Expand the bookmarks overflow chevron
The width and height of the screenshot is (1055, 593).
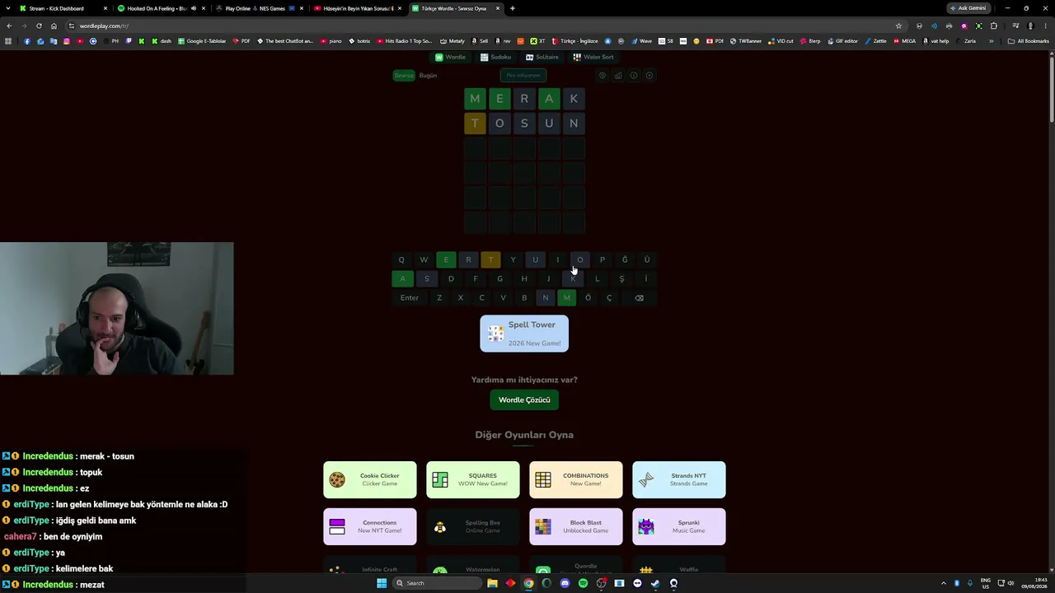992,41
